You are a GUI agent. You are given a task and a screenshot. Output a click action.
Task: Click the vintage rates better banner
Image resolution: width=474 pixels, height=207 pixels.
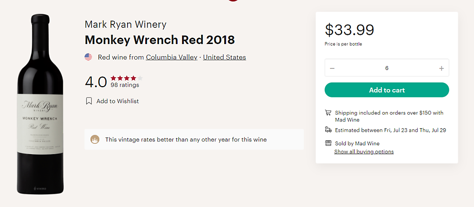194,139
